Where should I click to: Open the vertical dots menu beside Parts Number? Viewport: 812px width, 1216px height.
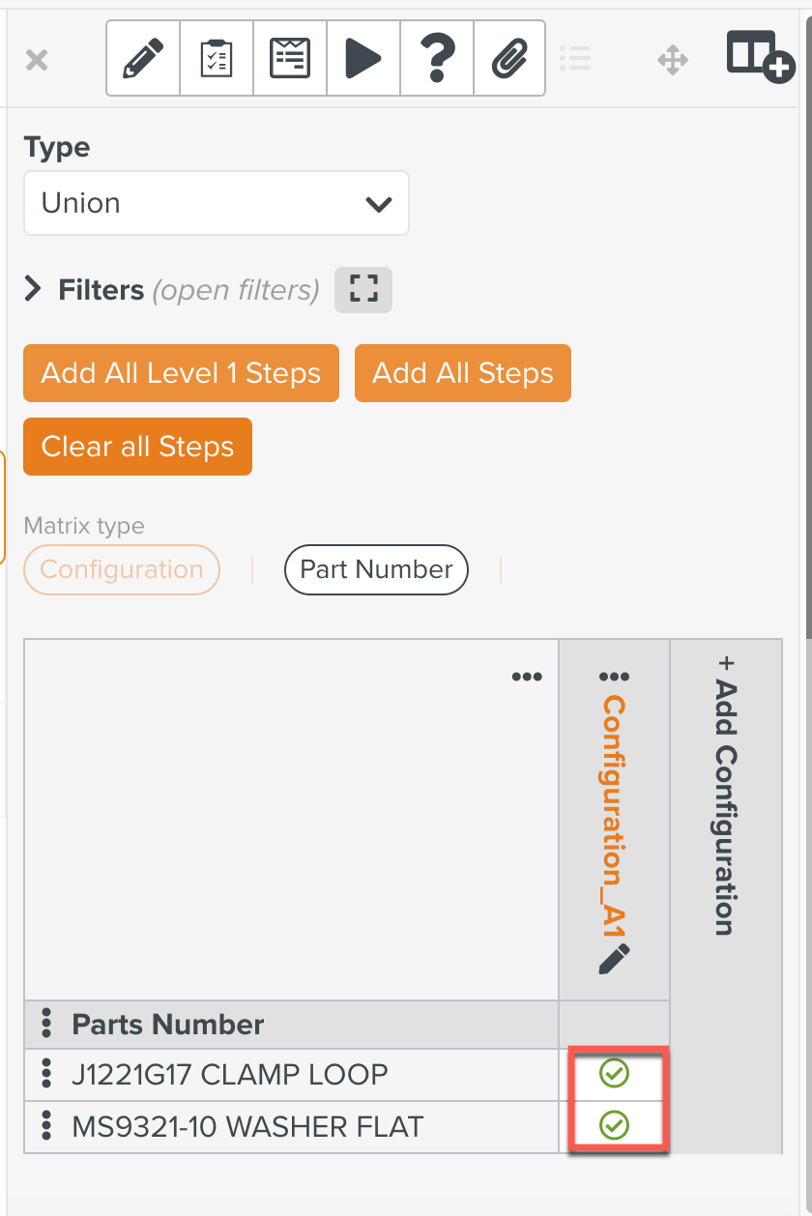click(45, 1024)
